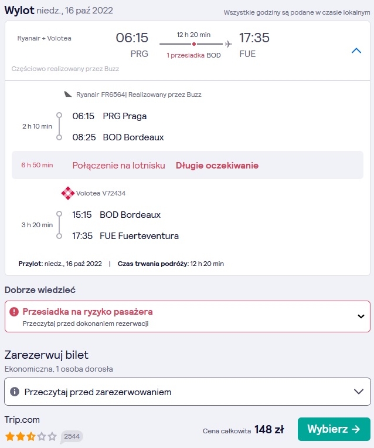Image resolution: width=374 pixels, height=448 pixels.
Task: Click the green Wybierz button
Action: point(334,429)
